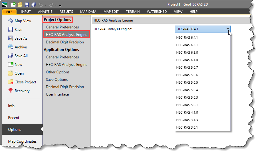Click the Archive icon in backstage menu

click(x=11, y=47)
